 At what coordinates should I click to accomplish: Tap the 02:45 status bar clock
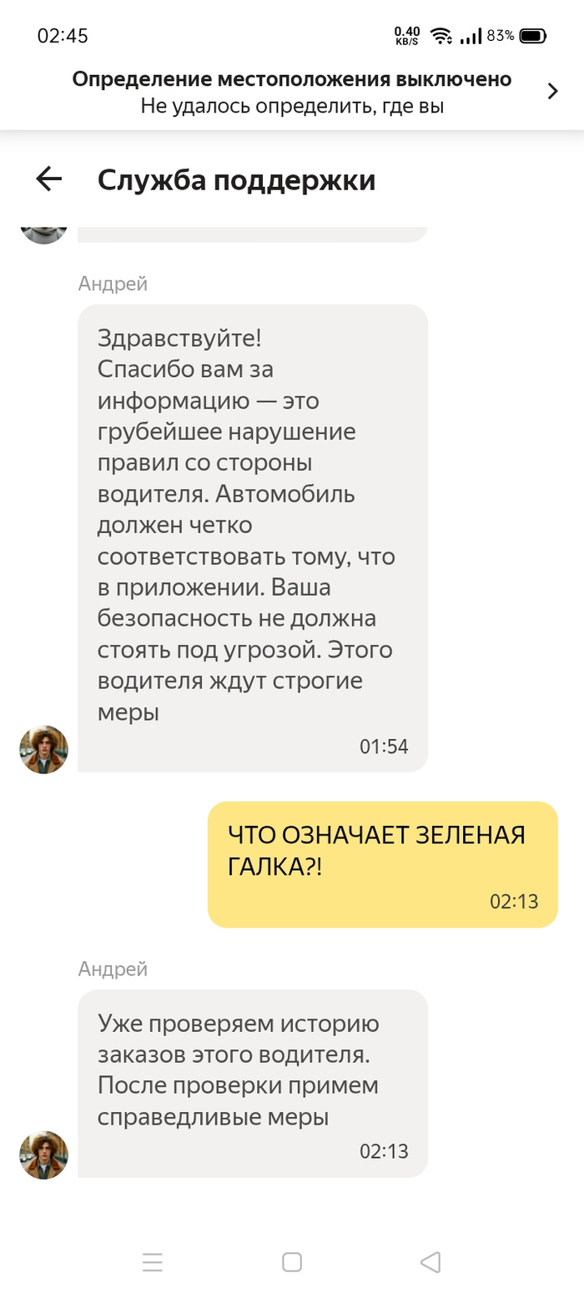pos(63,36)
